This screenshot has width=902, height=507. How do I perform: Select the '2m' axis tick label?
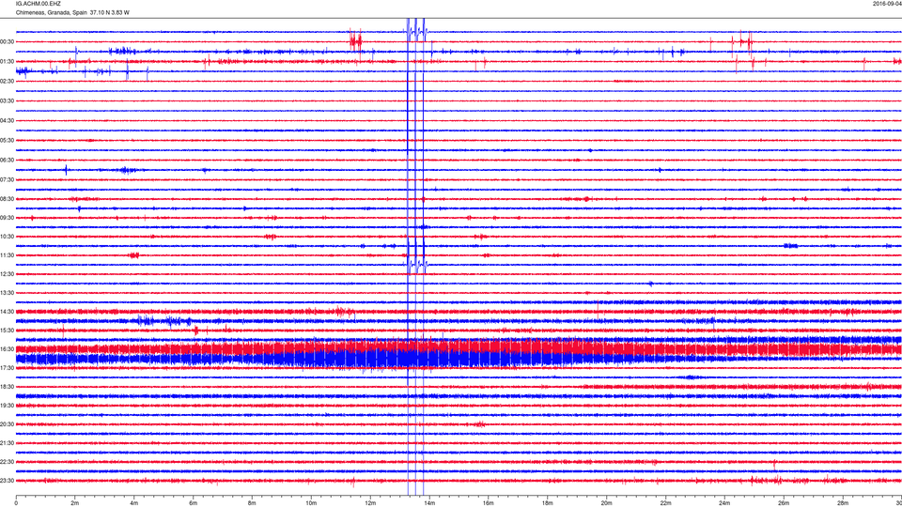click(x=75, y=503)
